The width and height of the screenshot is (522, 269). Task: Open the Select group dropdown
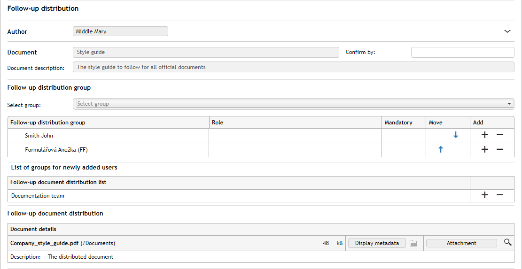point(294,104)
